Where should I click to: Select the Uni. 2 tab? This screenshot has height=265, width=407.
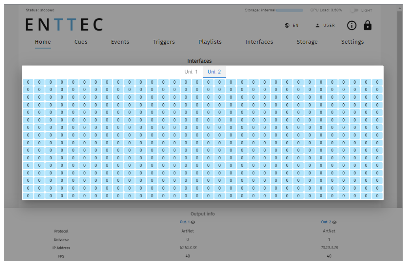point(214,72)
